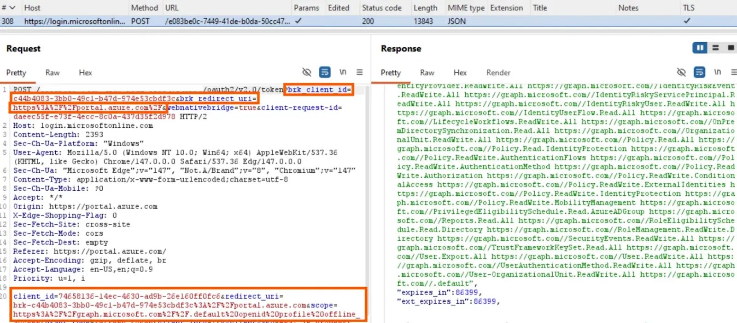737x323 pixels.
Task: Click status code 200 cell
Action: coord(368,21)
